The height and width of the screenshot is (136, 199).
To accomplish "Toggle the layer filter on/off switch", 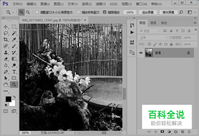I will pos(196,30).
